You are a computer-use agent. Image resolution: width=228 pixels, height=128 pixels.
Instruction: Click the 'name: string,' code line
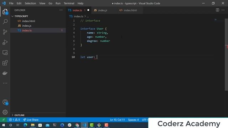(97, 33)
